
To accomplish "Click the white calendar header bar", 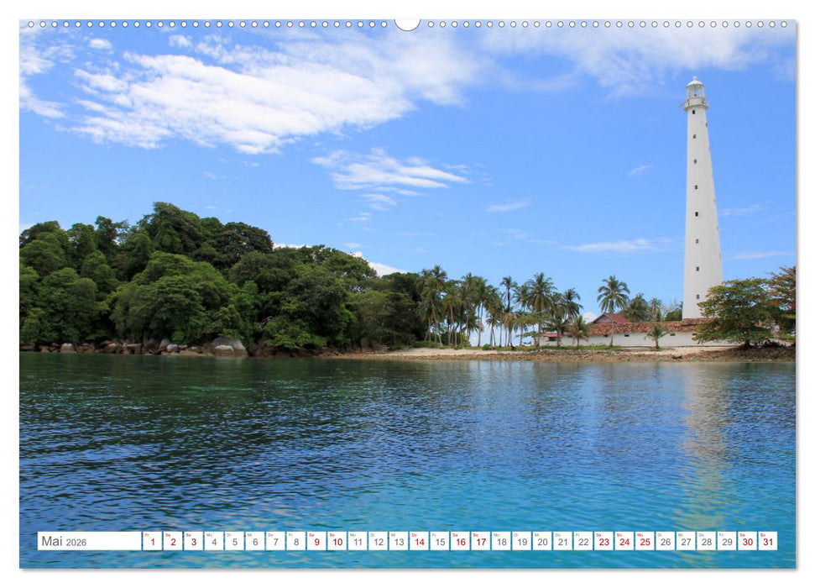I will coord(407,538).
